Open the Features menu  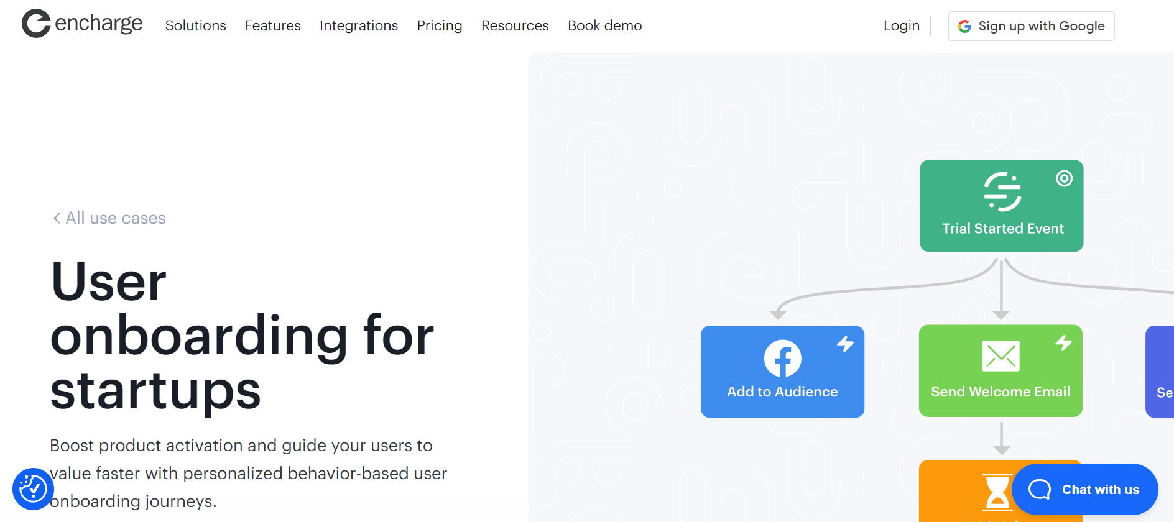(x=273, y=25)
